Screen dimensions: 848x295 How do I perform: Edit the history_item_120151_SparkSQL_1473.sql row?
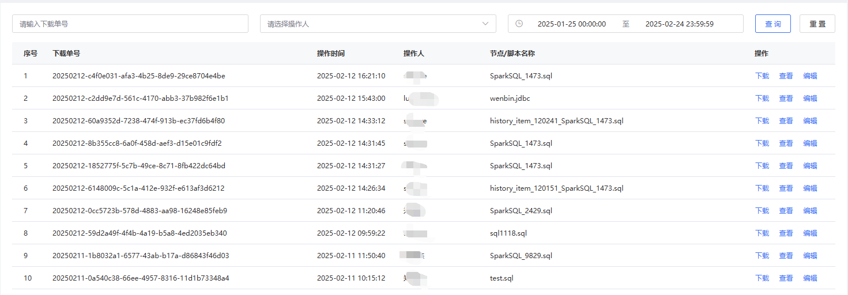point(810,188)
